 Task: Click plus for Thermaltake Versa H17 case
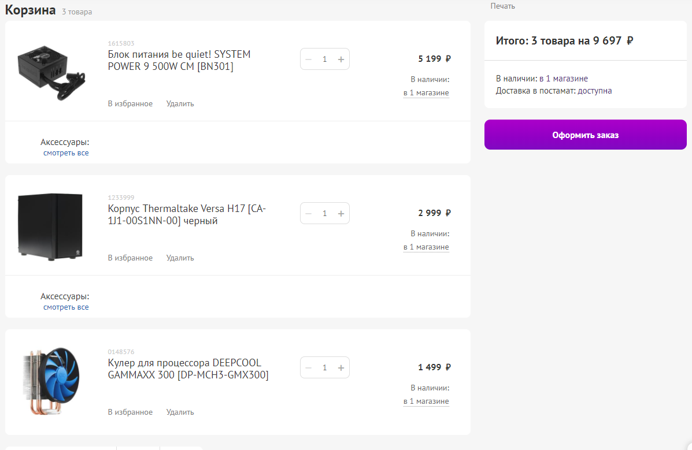coord(341,213)
